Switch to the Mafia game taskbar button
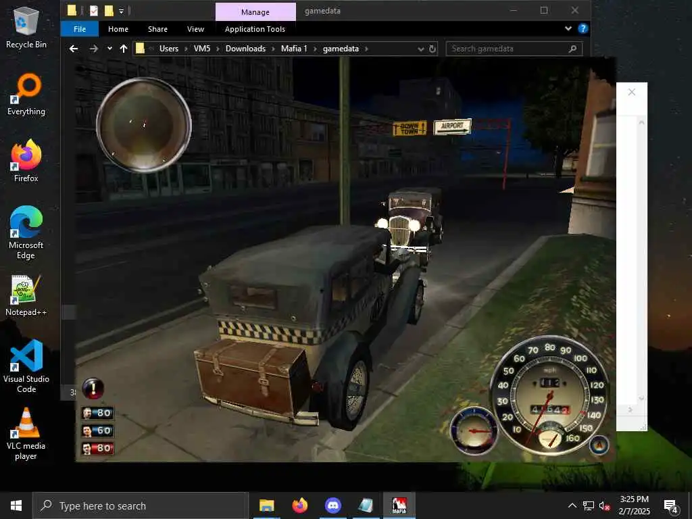Screen dimensions: 692x519 click(x=399, y=505)
